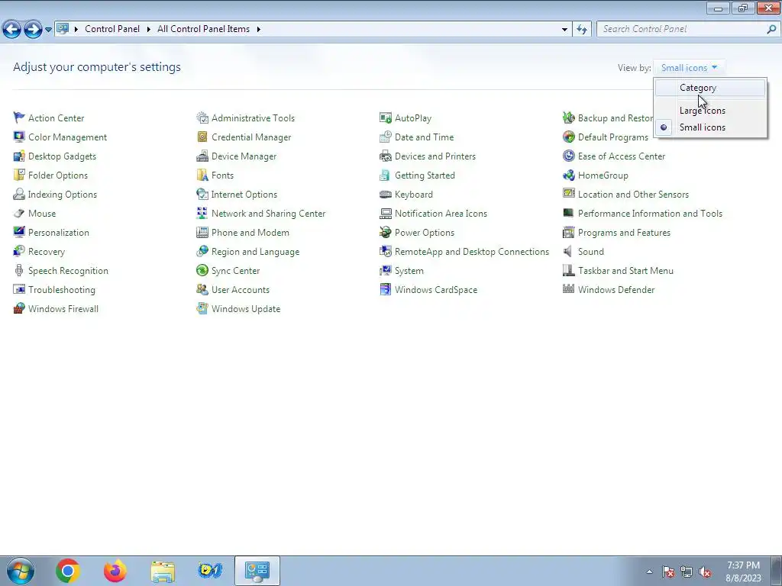
Task: Click the Action Center tray flag
Action: coord(668,572)
